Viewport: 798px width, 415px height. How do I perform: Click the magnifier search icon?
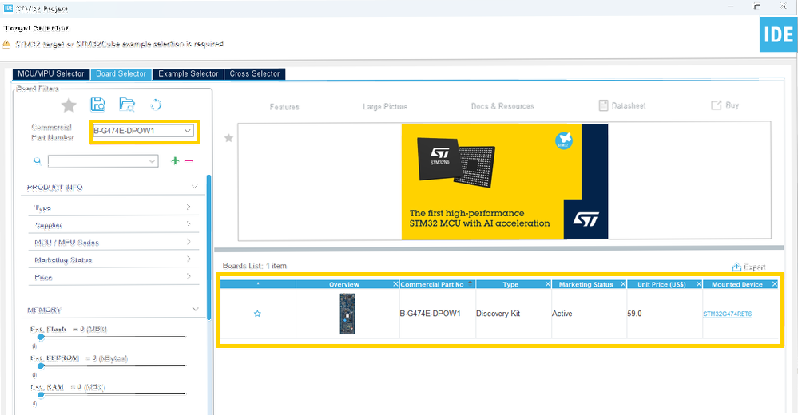pos(38,161)
